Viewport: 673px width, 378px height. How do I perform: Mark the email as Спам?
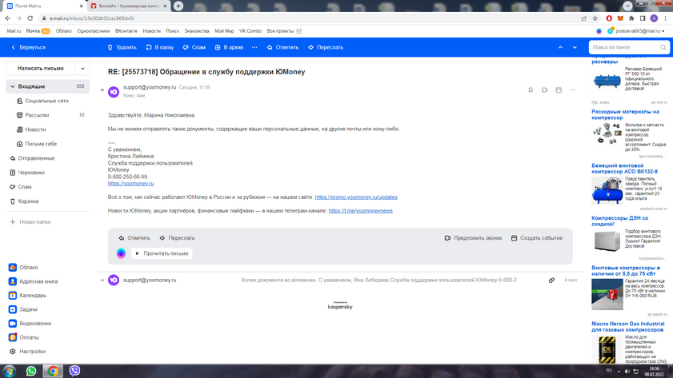point(194,48)
